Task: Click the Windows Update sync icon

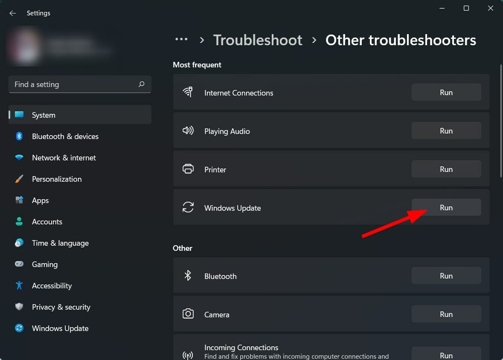Action: (188, 208)
